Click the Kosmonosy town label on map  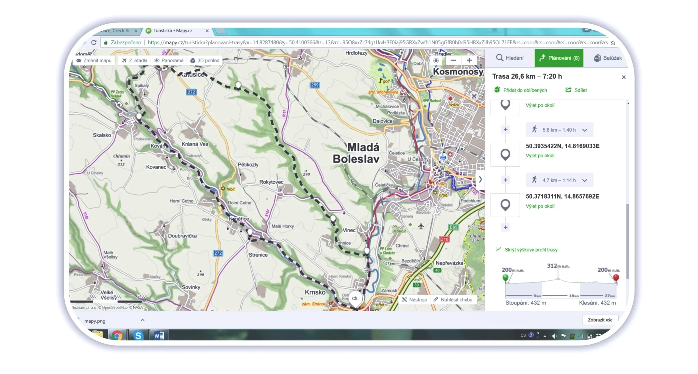click(458, 72)
